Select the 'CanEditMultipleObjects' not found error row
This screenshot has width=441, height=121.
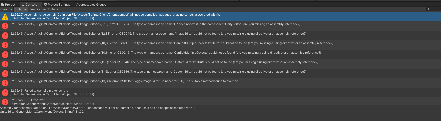tap(220, 55)
